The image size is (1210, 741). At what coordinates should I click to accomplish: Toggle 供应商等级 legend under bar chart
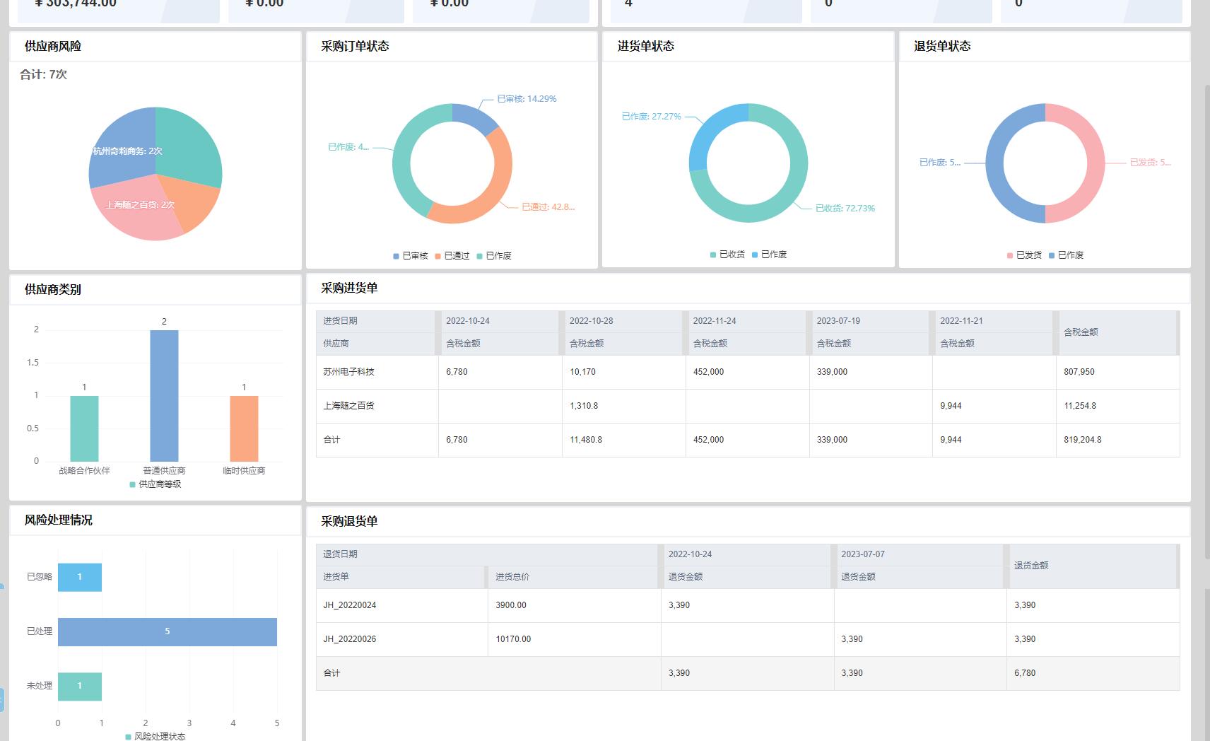pos(155,484)
